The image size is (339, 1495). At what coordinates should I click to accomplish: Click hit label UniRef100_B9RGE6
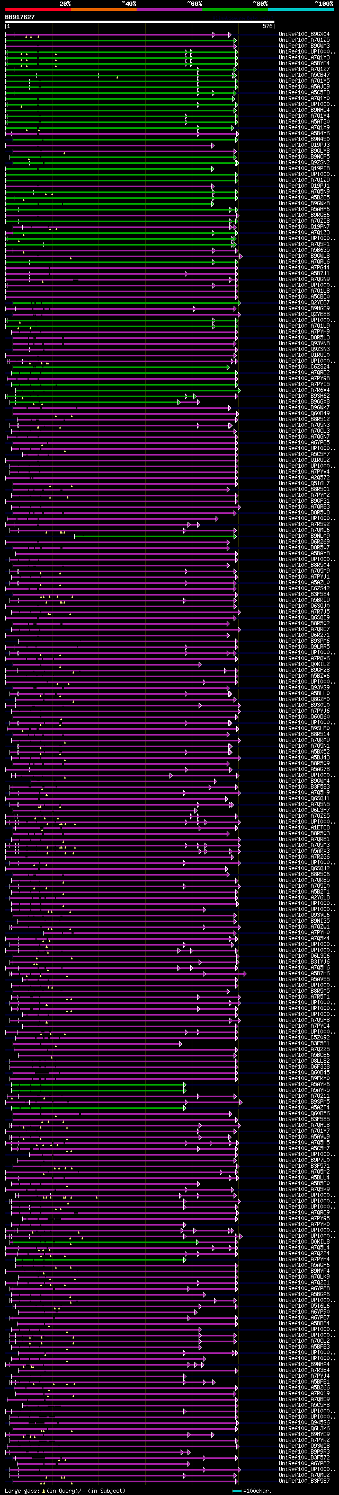(304, 215)
